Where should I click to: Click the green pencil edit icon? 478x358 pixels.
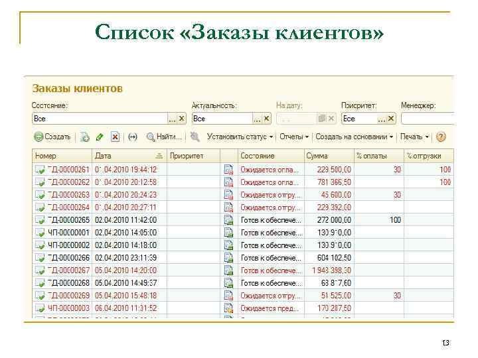(x=100, y=137)
